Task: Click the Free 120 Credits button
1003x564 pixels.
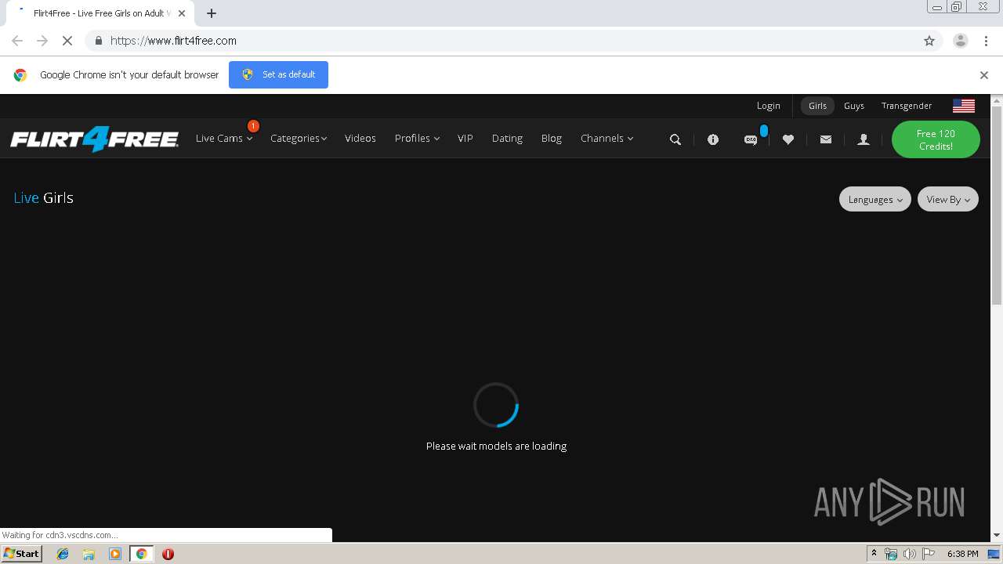Action: pyautogui.click(x=936, y=139)
